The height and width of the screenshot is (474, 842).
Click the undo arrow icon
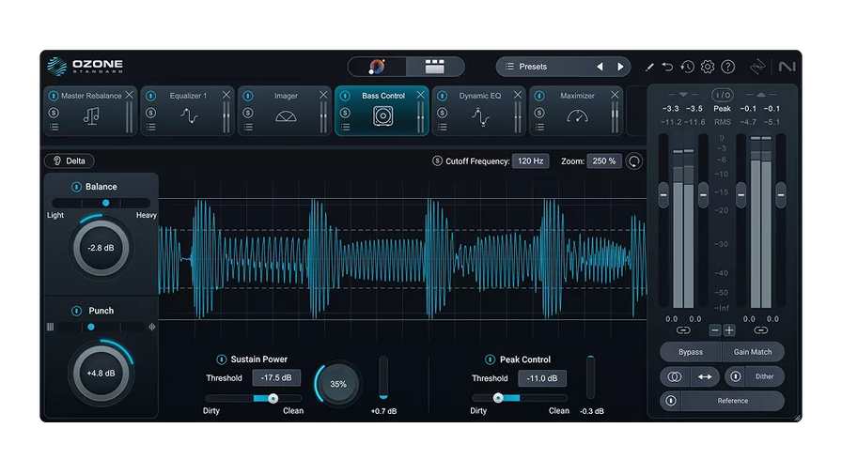click(667, 67)
